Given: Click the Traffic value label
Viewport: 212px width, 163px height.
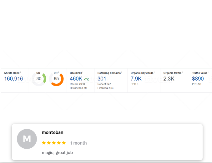Looking at the screenshot, I should pyautogui.click(x=200, y=73).
